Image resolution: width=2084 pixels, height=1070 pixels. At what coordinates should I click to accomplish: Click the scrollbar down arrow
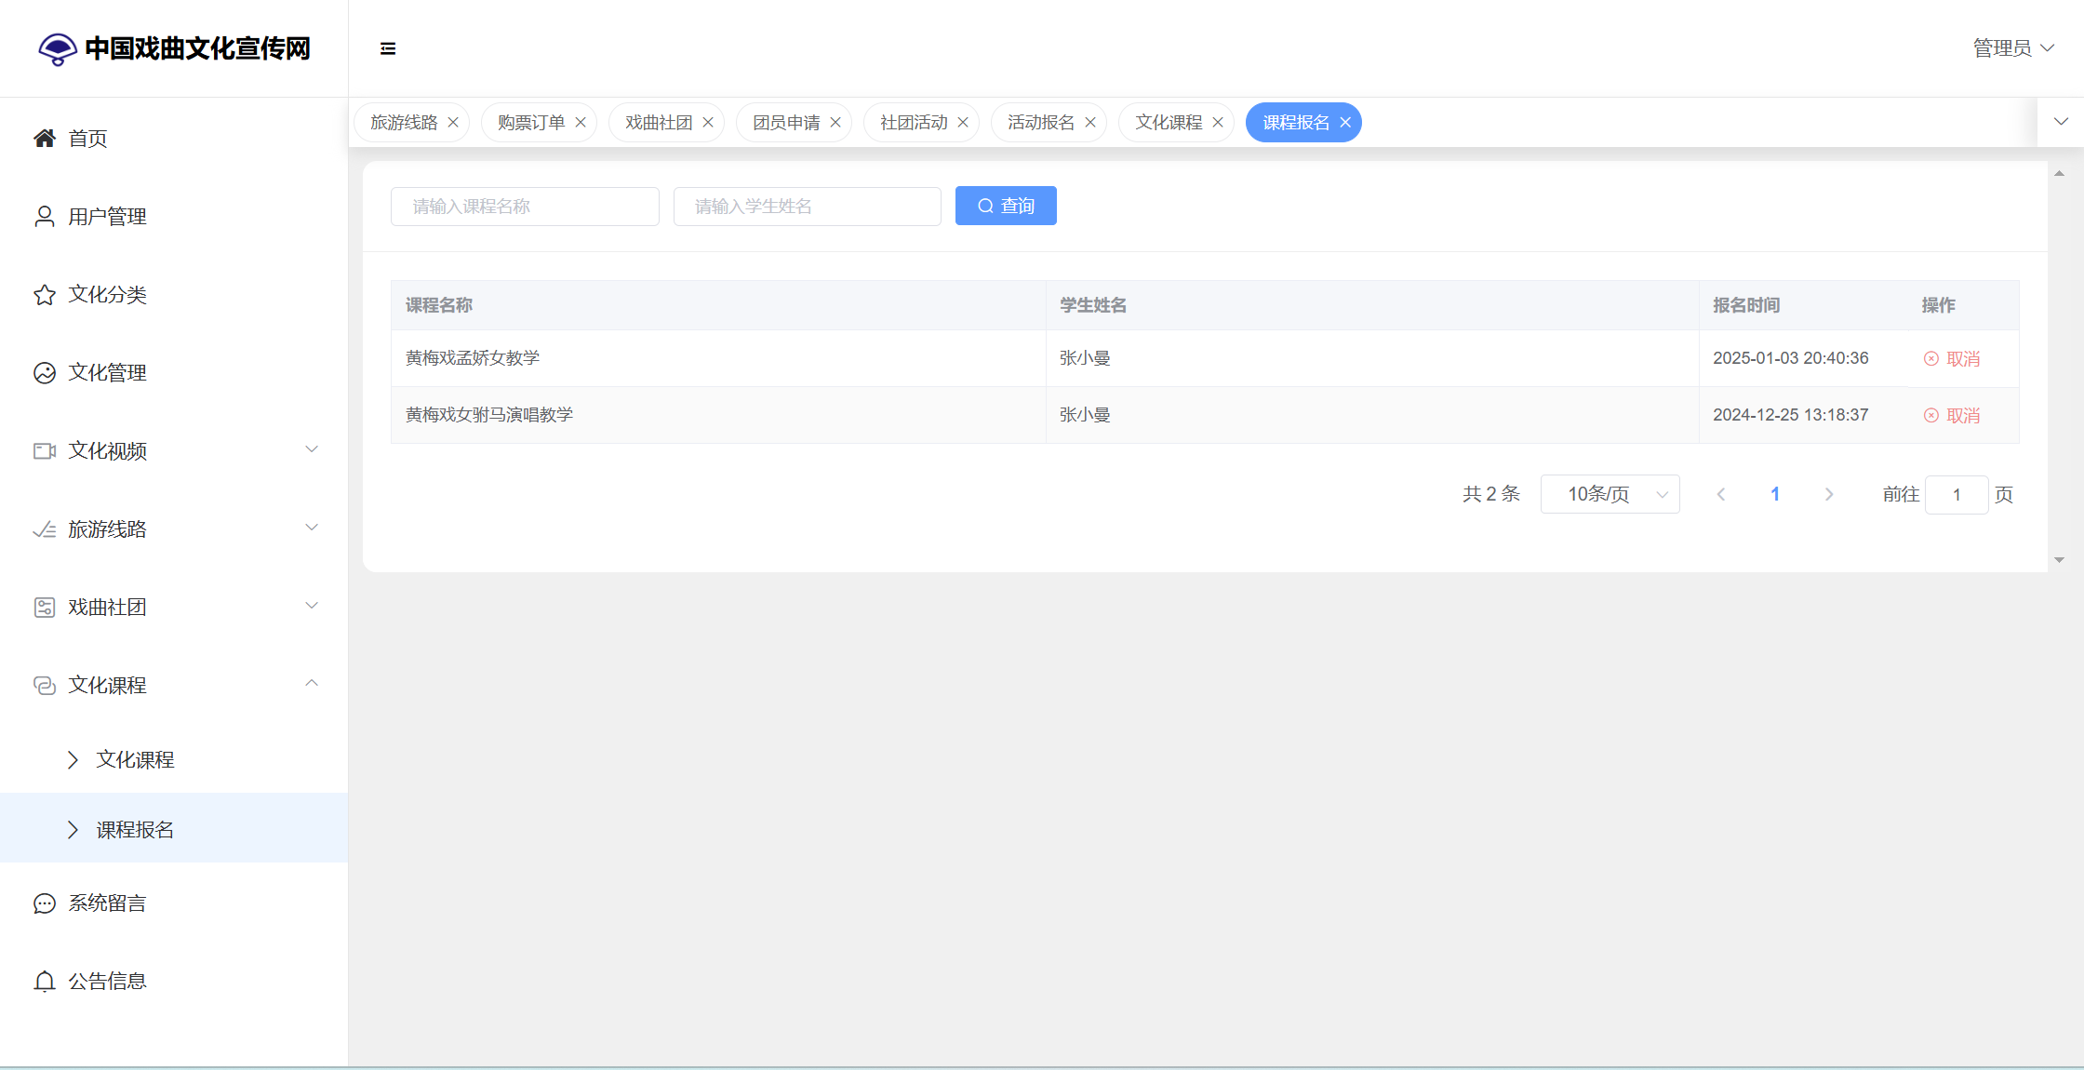tap(2059, 560)
